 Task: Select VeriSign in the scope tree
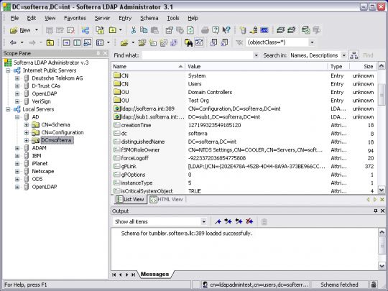tap(41, 101)
